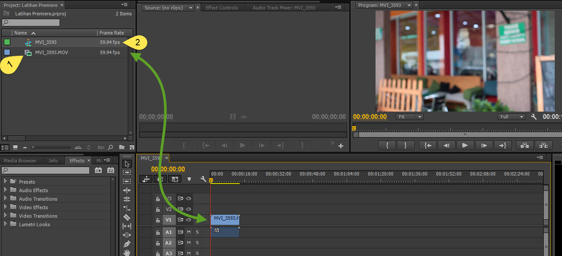Toggle nest sequences insert mode in Timeline

pos(146,179)
